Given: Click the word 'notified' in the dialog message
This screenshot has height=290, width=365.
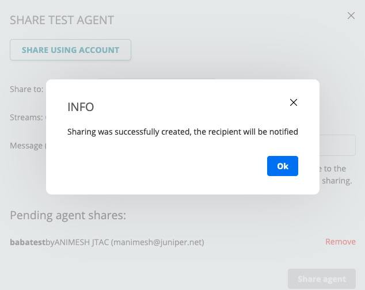Looking at the screenshot, I should click(x=283, y=132).
